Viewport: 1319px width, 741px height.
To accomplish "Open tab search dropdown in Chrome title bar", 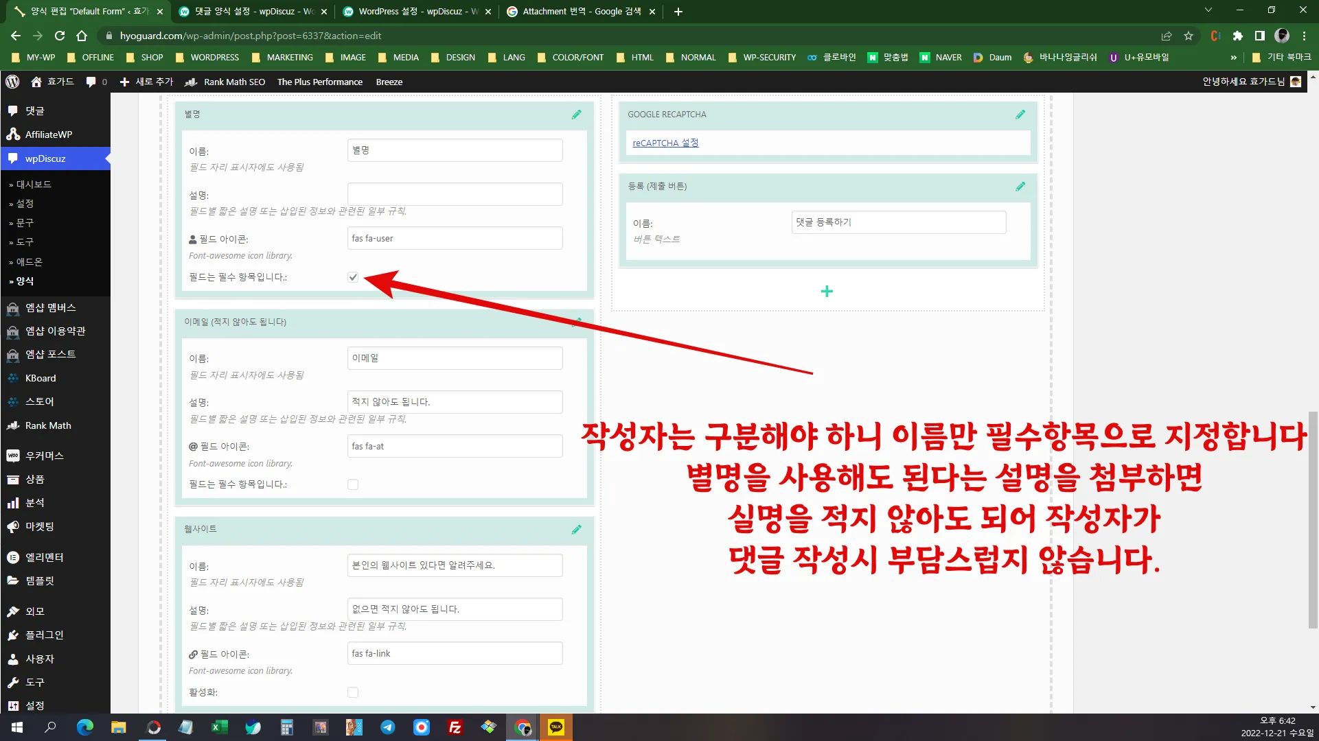I will (x=1208, y=10).
